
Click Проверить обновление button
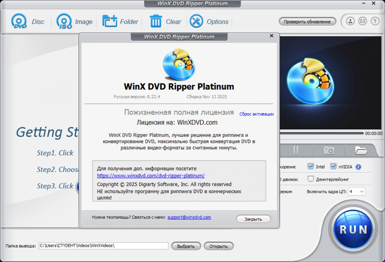307,22
